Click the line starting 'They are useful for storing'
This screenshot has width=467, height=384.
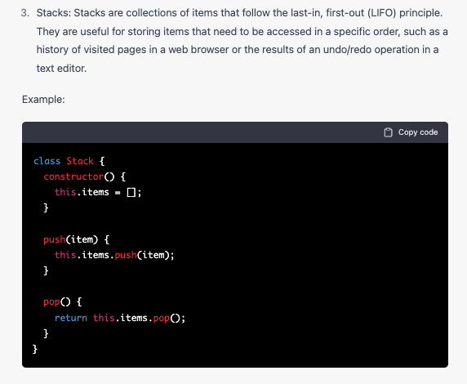(242, 31)
